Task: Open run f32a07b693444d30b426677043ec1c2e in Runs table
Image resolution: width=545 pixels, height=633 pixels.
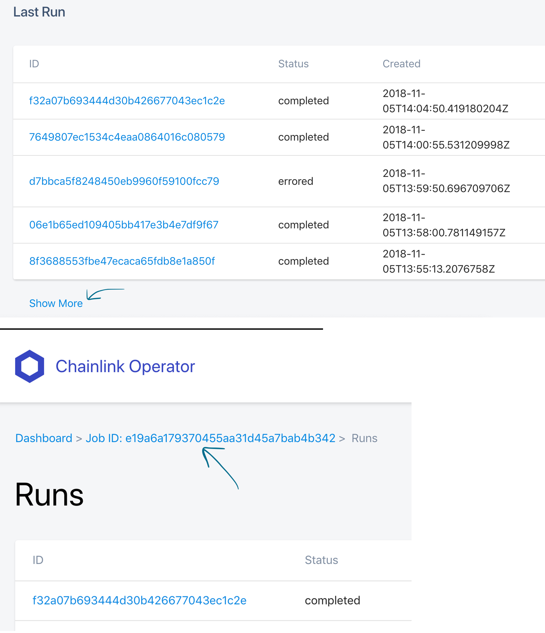Action: pyautogui.click(x=139, y=600)
